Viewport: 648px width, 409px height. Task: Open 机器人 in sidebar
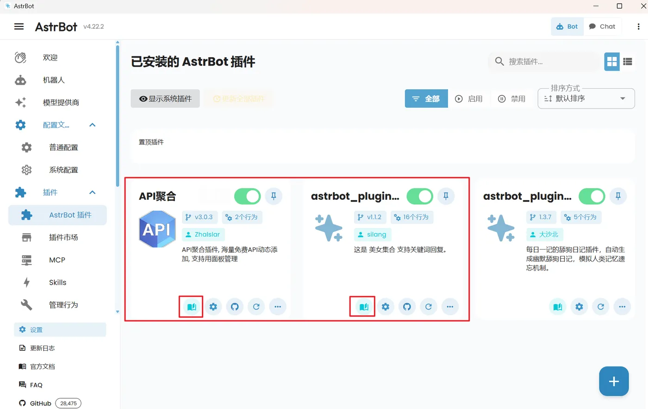click(57, 80)
